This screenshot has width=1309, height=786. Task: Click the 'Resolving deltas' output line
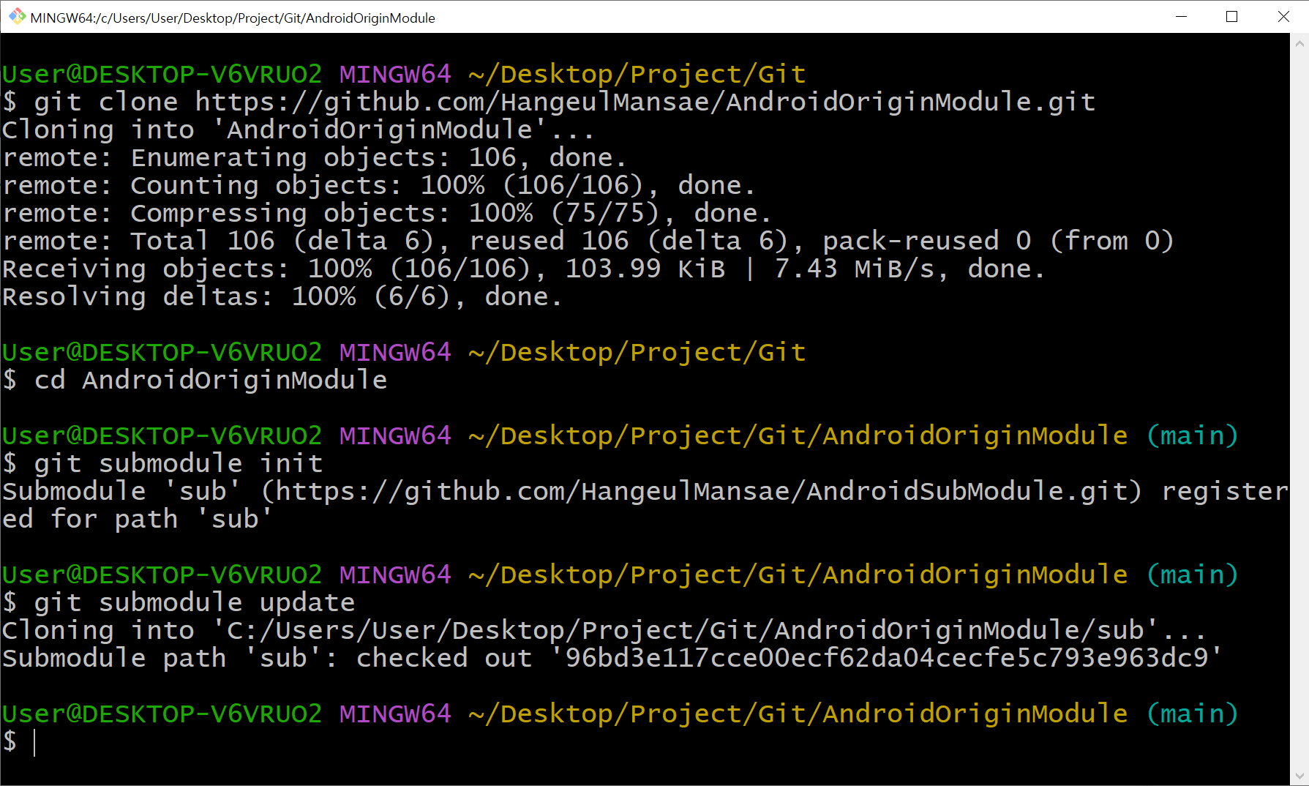(282, 296)
